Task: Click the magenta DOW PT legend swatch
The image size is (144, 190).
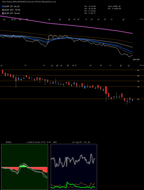Action: pyautogui.click(x=3, y=13)
